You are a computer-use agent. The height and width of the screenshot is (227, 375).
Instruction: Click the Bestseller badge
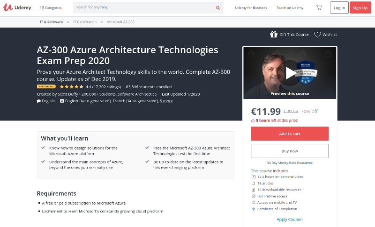coord(46,87)
